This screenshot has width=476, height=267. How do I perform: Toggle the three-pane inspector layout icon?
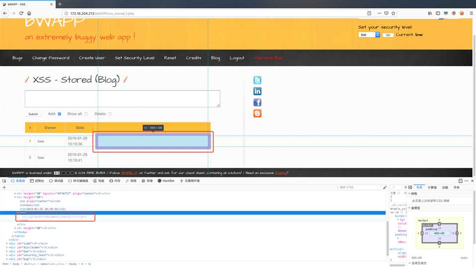coord(410,187)
